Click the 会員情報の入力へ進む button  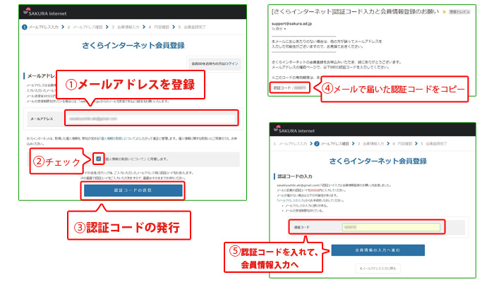[x=378, y=250]
